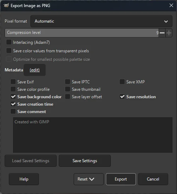Click the compression level value 9

tap(158, 33)
